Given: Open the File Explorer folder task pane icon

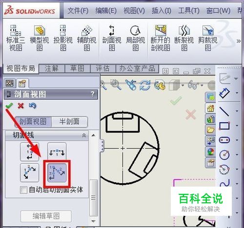Looking at the screenshot, I should pos(211,130).
